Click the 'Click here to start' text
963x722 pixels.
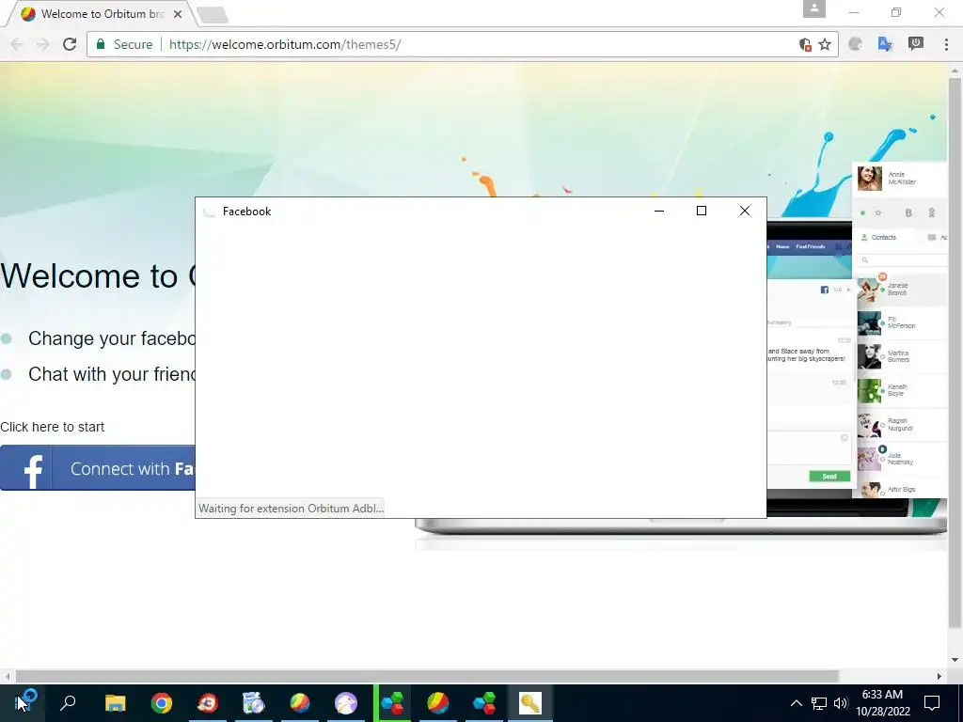click(x=53, y=427)
